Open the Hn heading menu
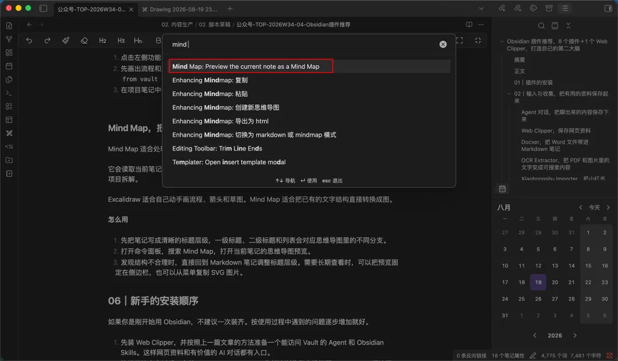 pos(138,40)
